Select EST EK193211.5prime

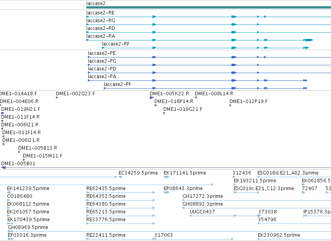pos(255,181)
